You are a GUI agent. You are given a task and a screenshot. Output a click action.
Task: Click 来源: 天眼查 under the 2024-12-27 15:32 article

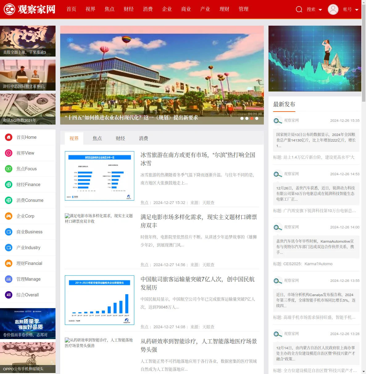(x=202, y=203)
